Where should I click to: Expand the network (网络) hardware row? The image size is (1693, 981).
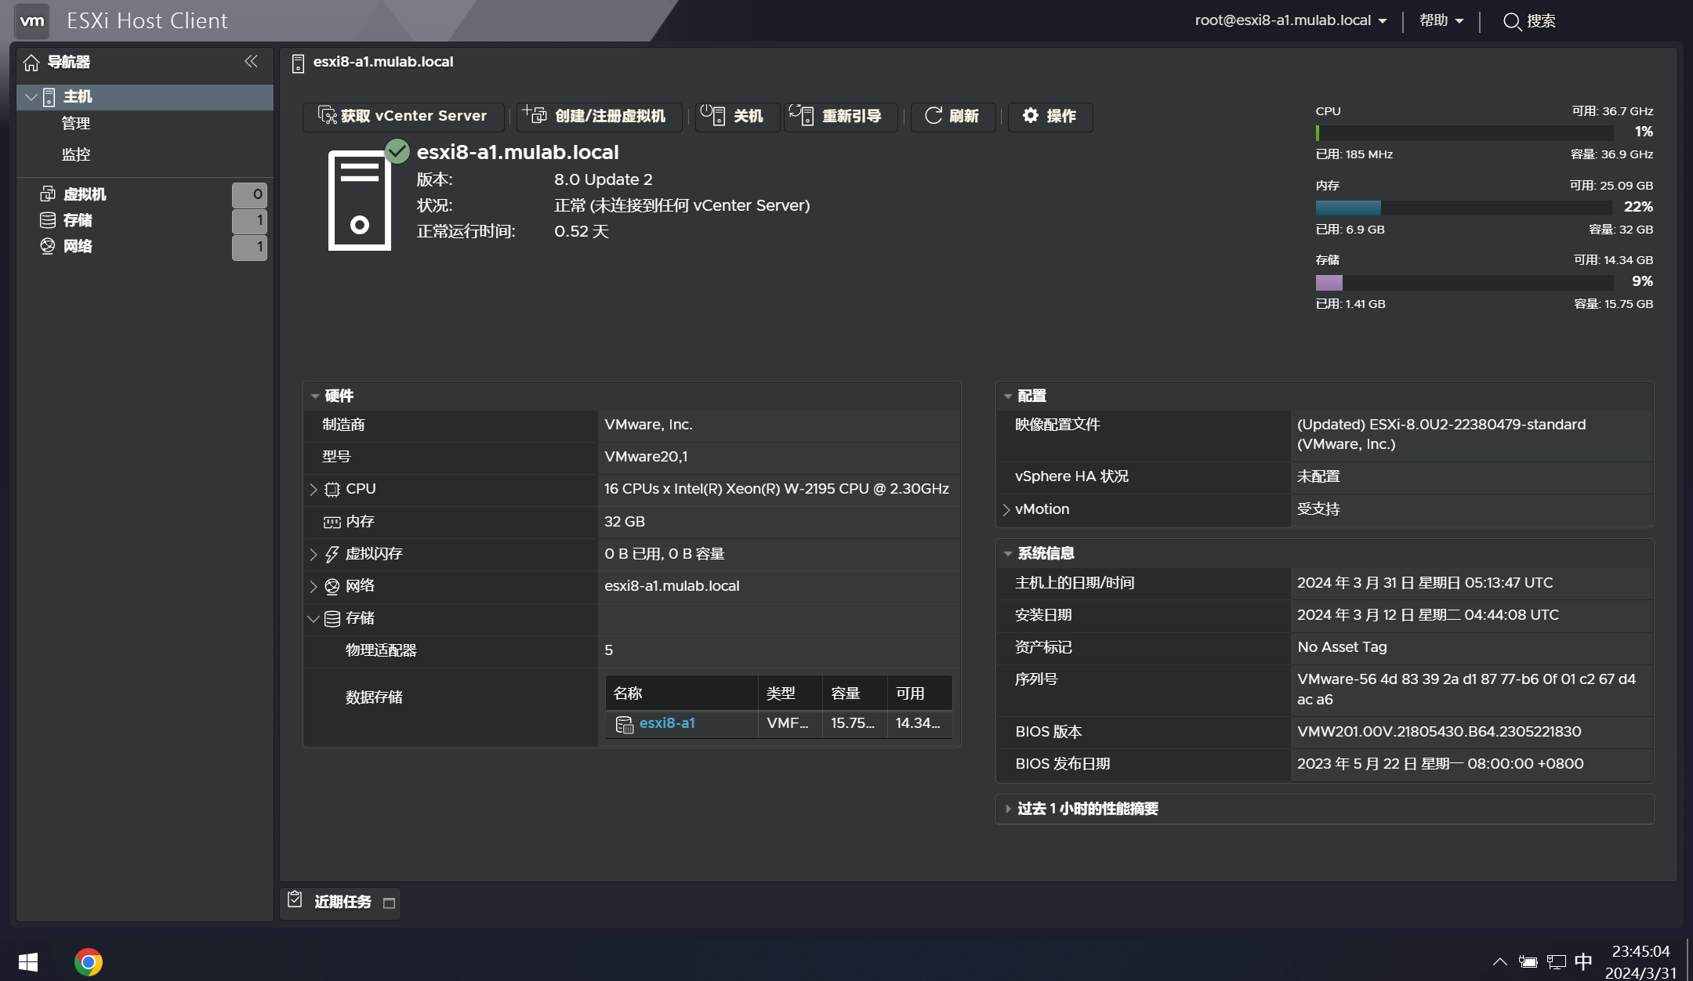click(x=314, y=587)
